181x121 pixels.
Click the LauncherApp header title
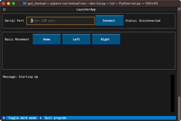[x=86, y=9]
